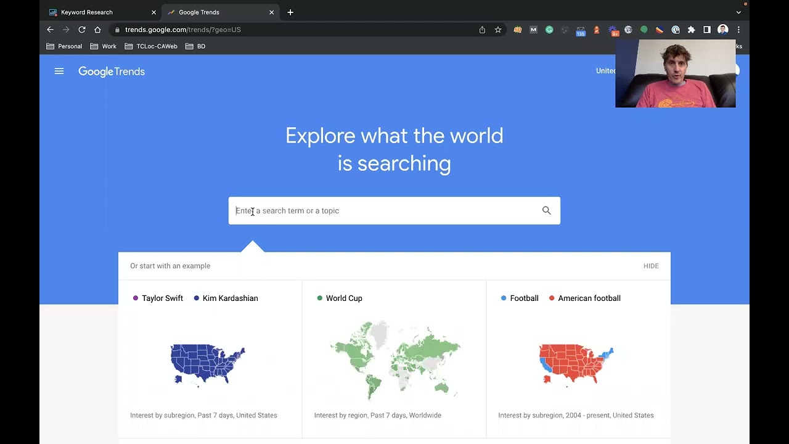Focus the search term input field
The width and height of the screenshot is (789, 444).
(x=382, y=210)
